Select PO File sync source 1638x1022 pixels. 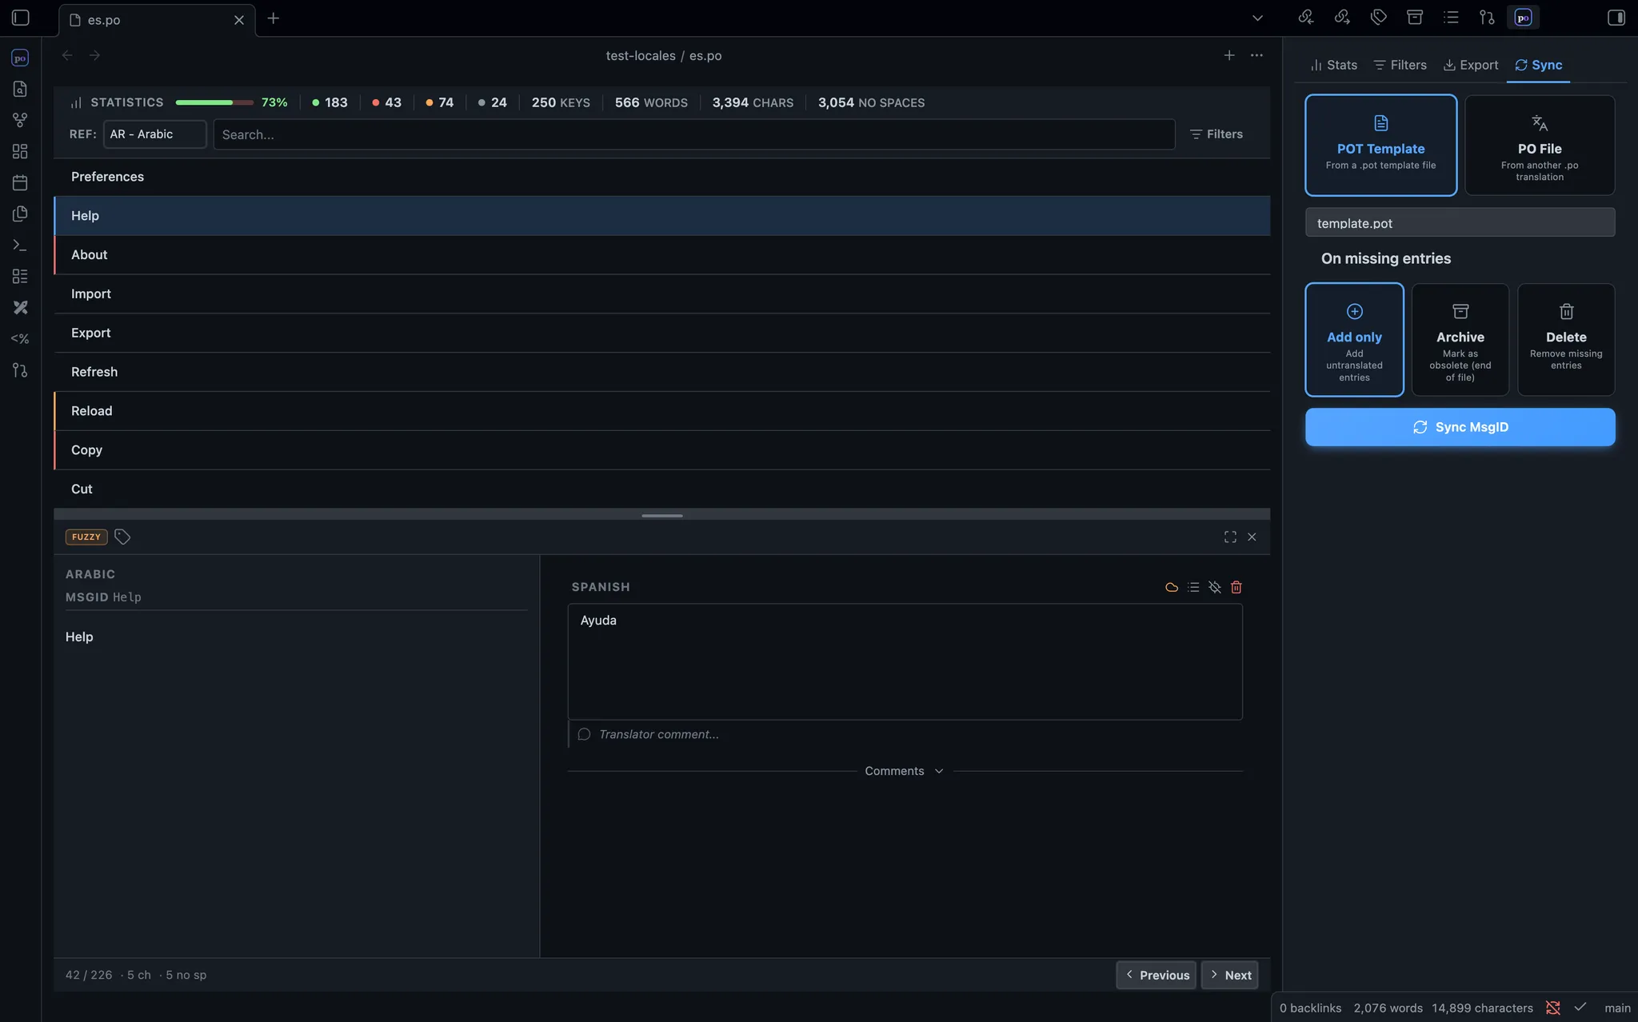coord(1540,145)
